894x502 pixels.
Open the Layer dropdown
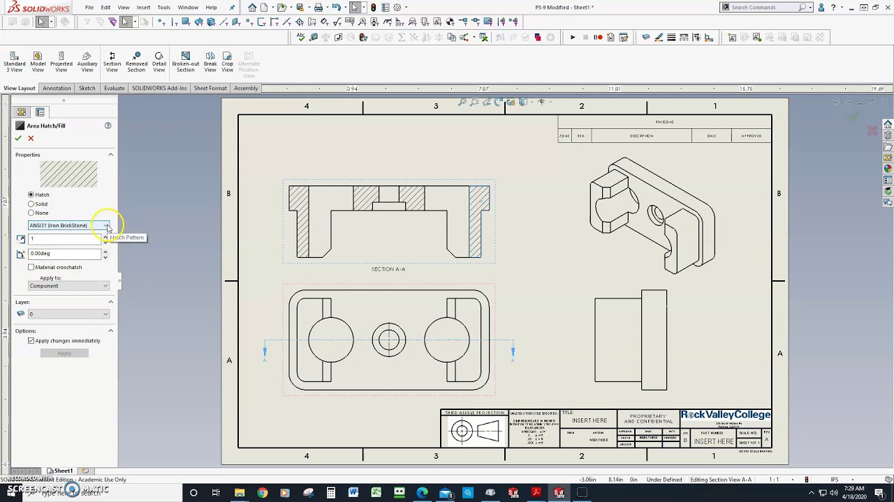click(68, 314)
